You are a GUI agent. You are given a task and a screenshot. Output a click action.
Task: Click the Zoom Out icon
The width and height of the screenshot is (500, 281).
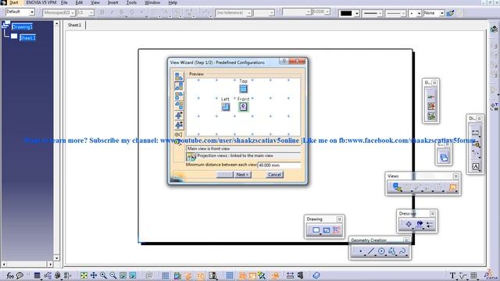(112, 276)
